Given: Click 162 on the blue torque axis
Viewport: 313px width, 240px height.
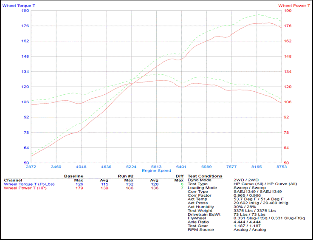Looking at the screenshot, I should click(25, 41).
